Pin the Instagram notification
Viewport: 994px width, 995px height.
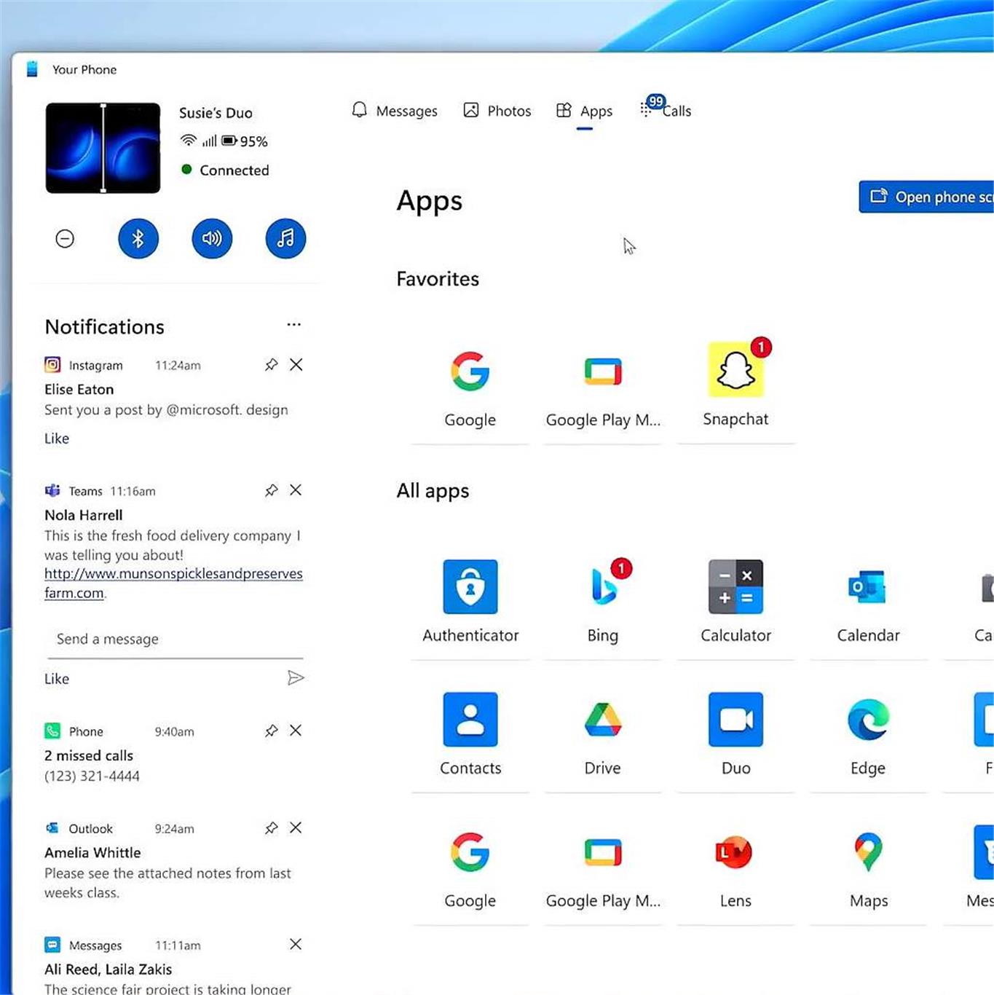click(x=271, y=365)
